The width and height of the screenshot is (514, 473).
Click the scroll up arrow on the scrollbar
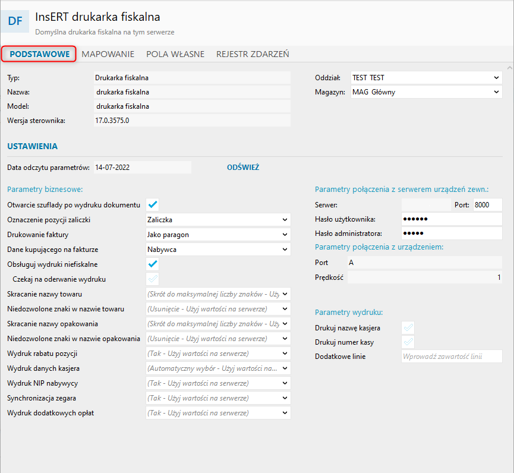[x=509, y=68]
